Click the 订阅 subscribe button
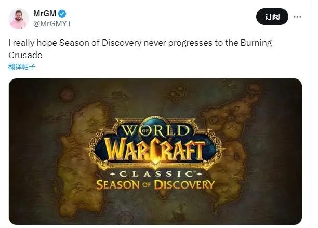Screen dimensions: 318x228 (272, 17)
